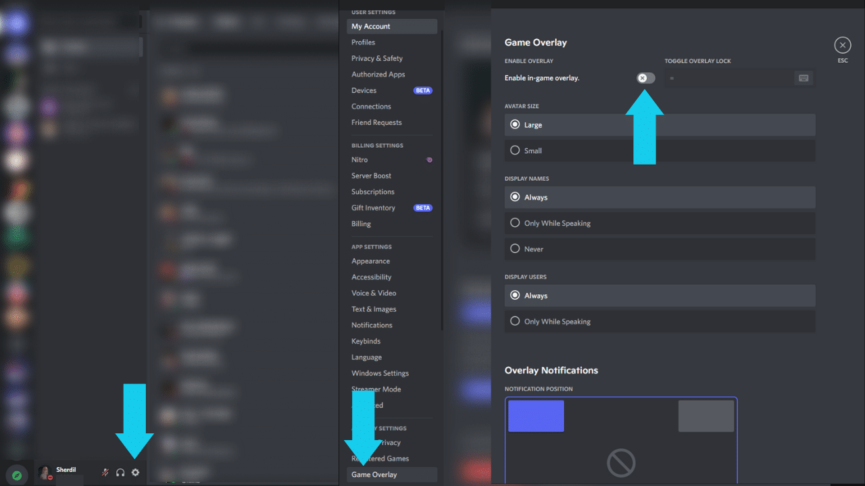Choose Never for display names
865x486 pixels.
click(x=660, y=249)
